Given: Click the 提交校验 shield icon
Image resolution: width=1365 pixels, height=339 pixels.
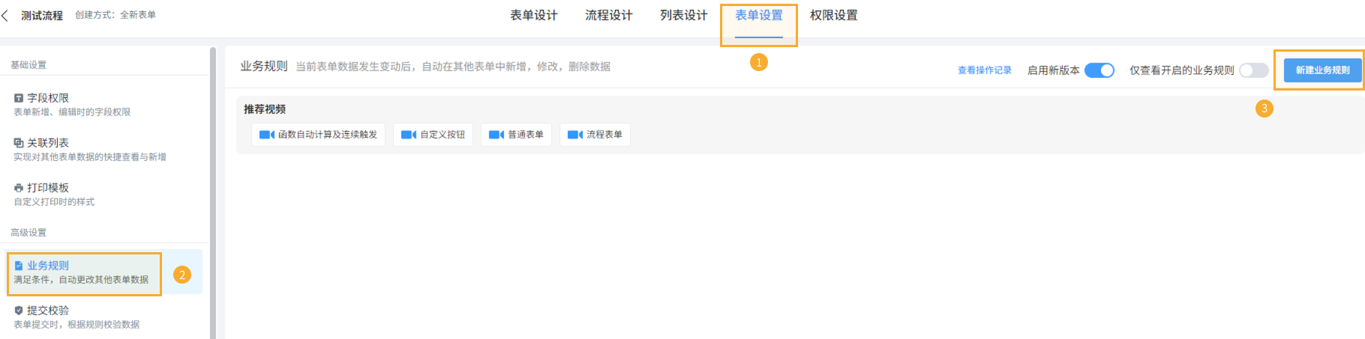Looking at the screenshot, I should [x=19, y=311].
